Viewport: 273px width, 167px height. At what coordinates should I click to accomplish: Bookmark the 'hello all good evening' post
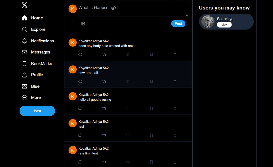(x=151, y=108)
